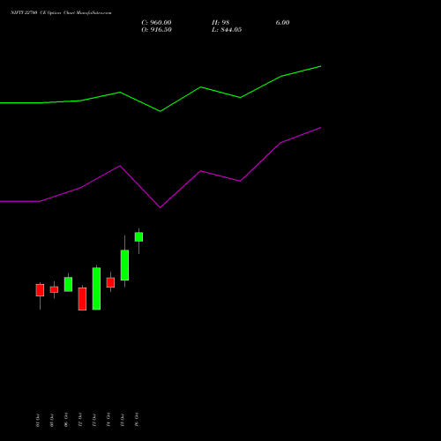This screenshot has height=441, width=441.
Task: Click the NIFTY CE Option chart title
Action: click(61, 12)
